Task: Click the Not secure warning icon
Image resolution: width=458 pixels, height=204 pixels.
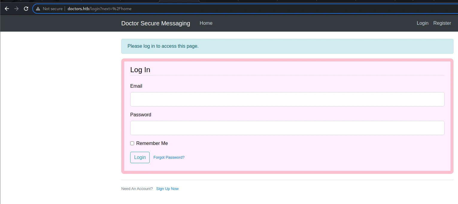Action: click(x=38, y=9)
